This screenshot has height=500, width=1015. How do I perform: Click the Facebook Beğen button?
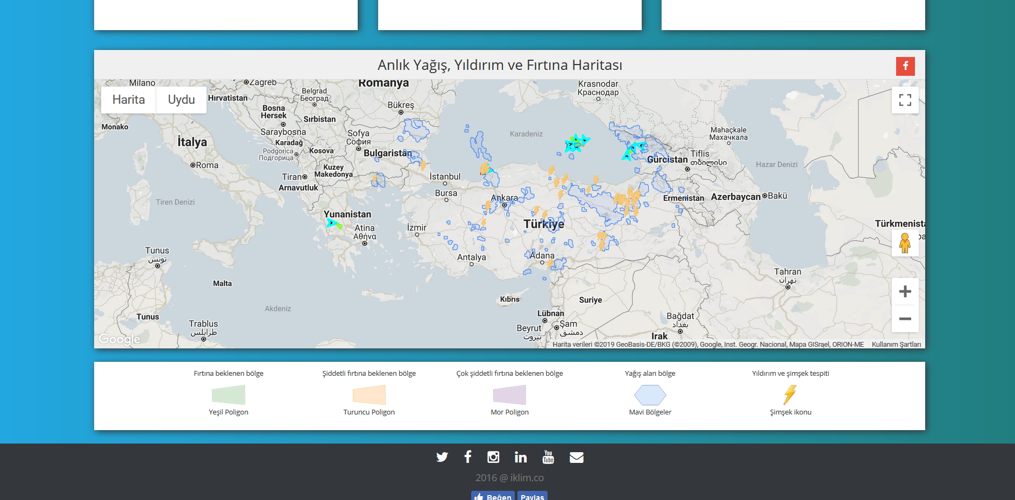tap(493, 496)
